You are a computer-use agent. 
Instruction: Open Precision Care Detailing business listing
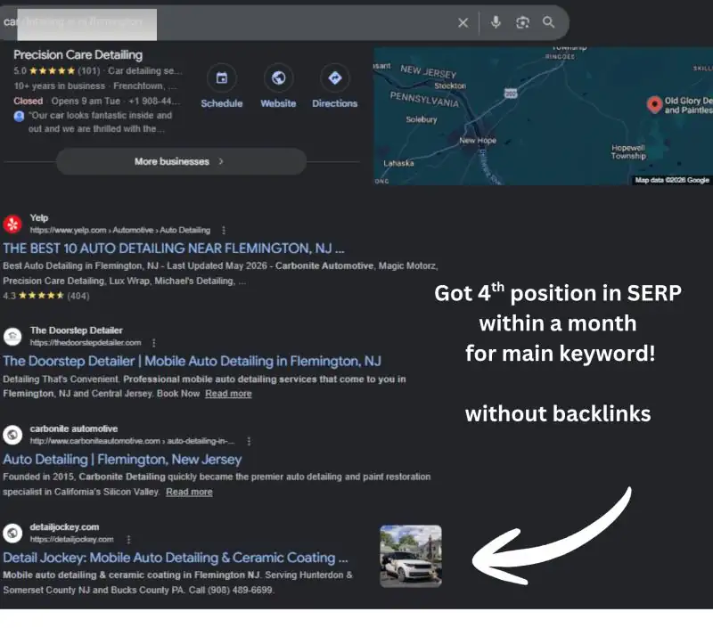(78, 55)
